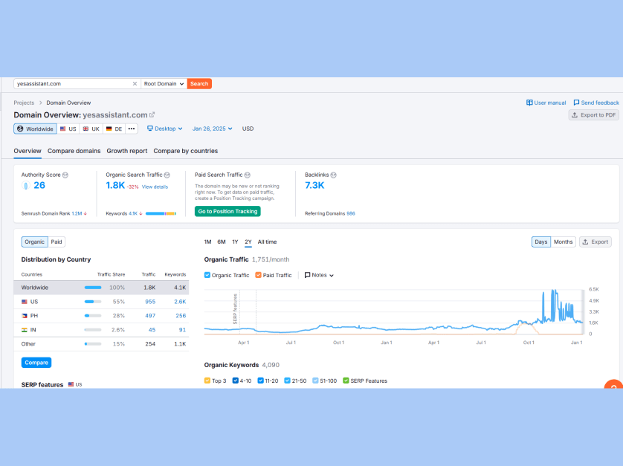Viewport: 623px width, 466px height.
Task: Open the Root Domain dropdown
Action: (x=164, y=84)
